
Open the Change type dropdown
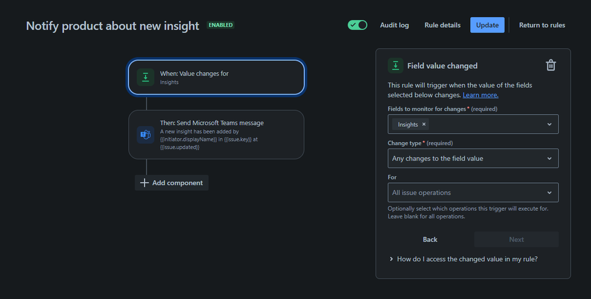coord(473,158)
